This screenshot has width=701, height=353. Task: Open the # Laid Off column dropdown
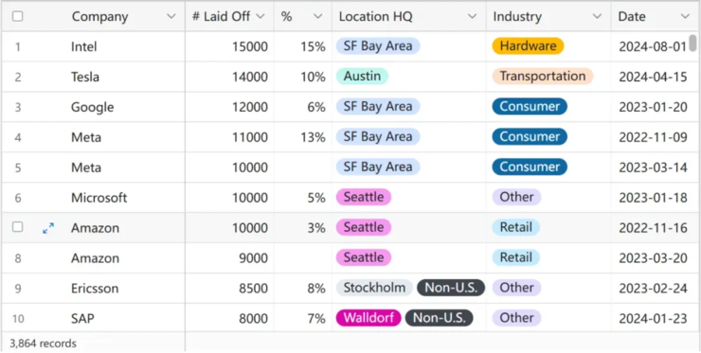pyautogui.click(x=261, y=16)
